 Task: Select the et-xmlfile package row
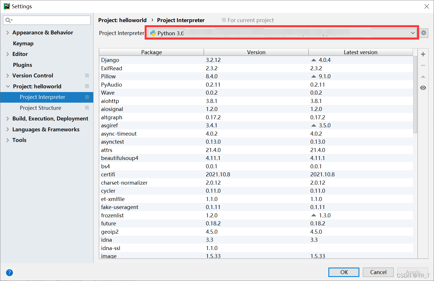coord(256,199)
